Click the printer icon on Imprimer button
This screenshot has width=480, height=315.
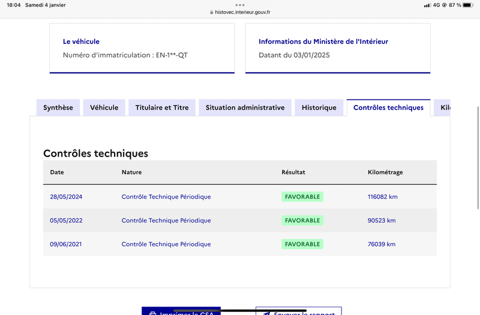(152, 313)
